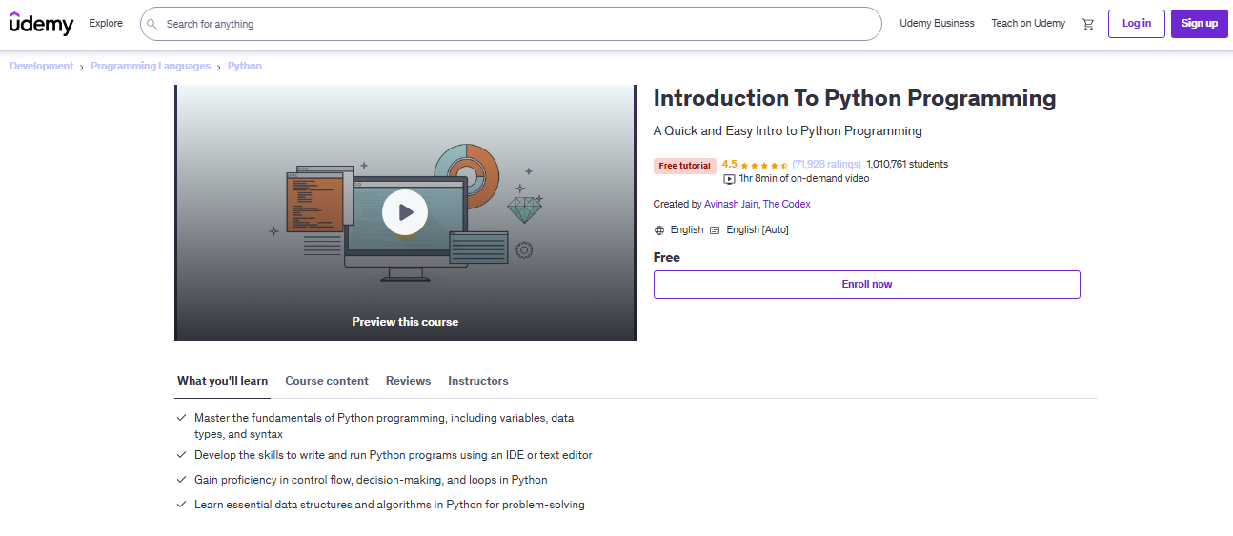Click the 1hr 8min of on-demand video text
Image resolution: width=1233 pixels, height=536 pixels.
804,179
